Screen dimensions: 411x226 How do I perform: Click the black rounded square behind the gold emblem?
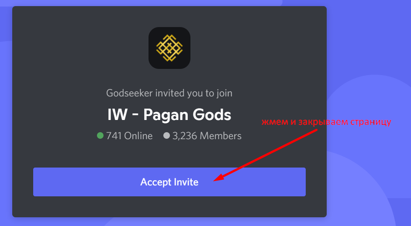pos(169,48)
